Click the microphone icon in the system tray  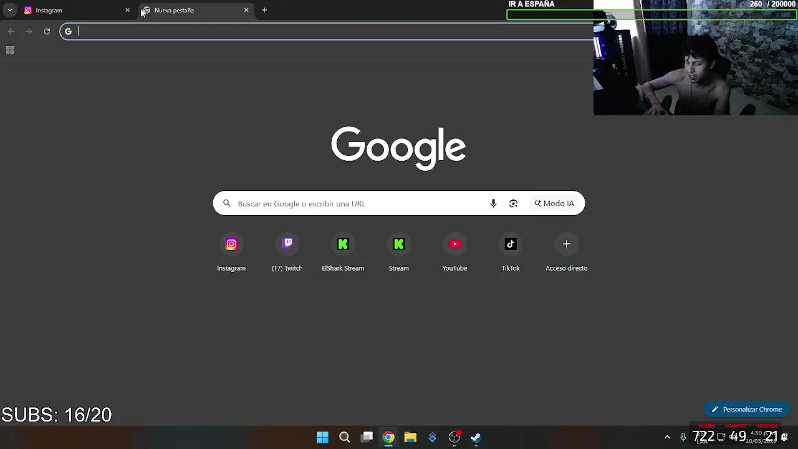click(683, 437)
